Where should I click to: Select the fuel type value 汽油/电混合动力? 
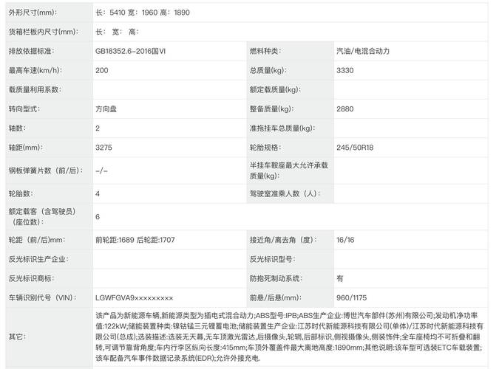tap(363, 51)
